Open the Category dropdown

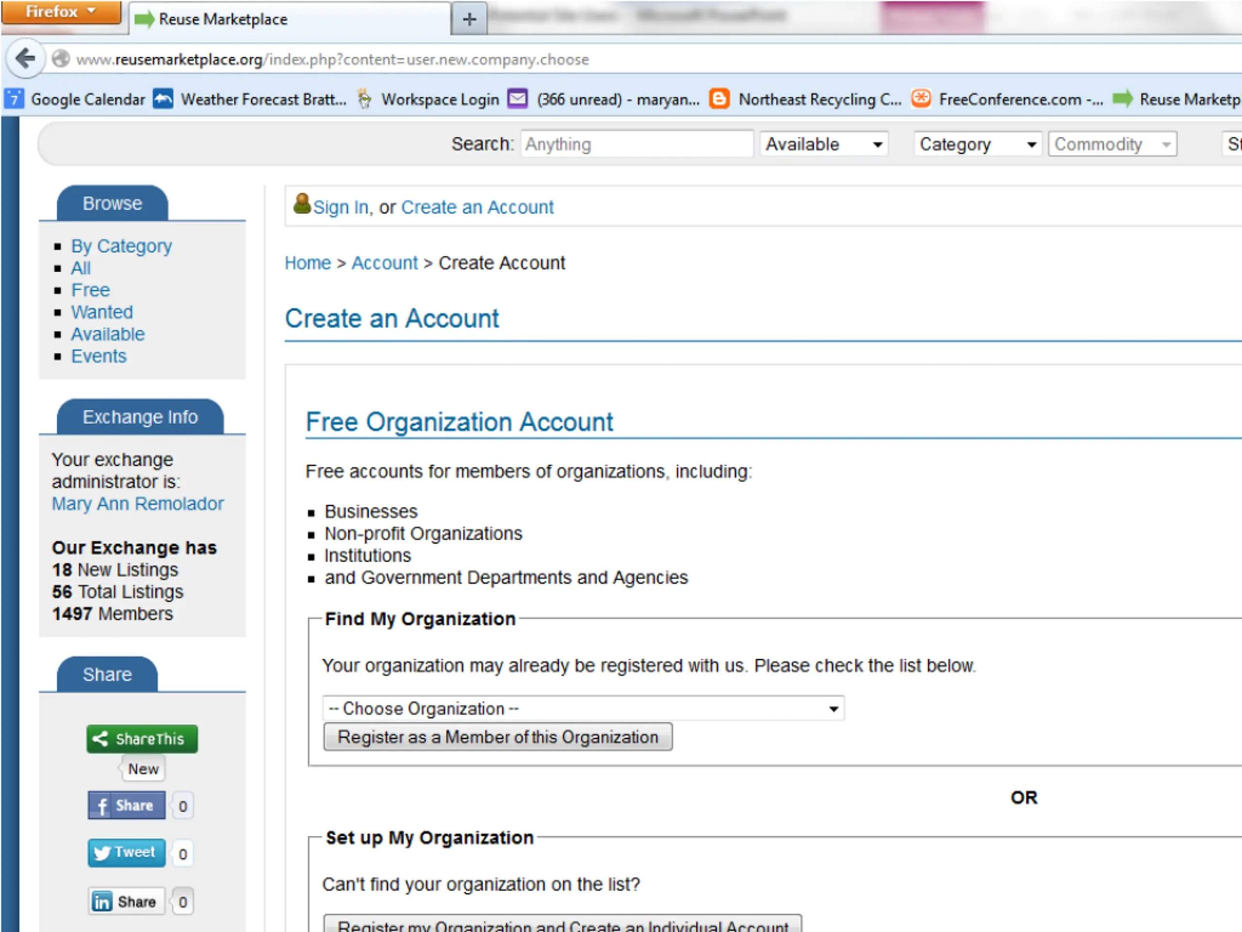[x=978, y=144]
